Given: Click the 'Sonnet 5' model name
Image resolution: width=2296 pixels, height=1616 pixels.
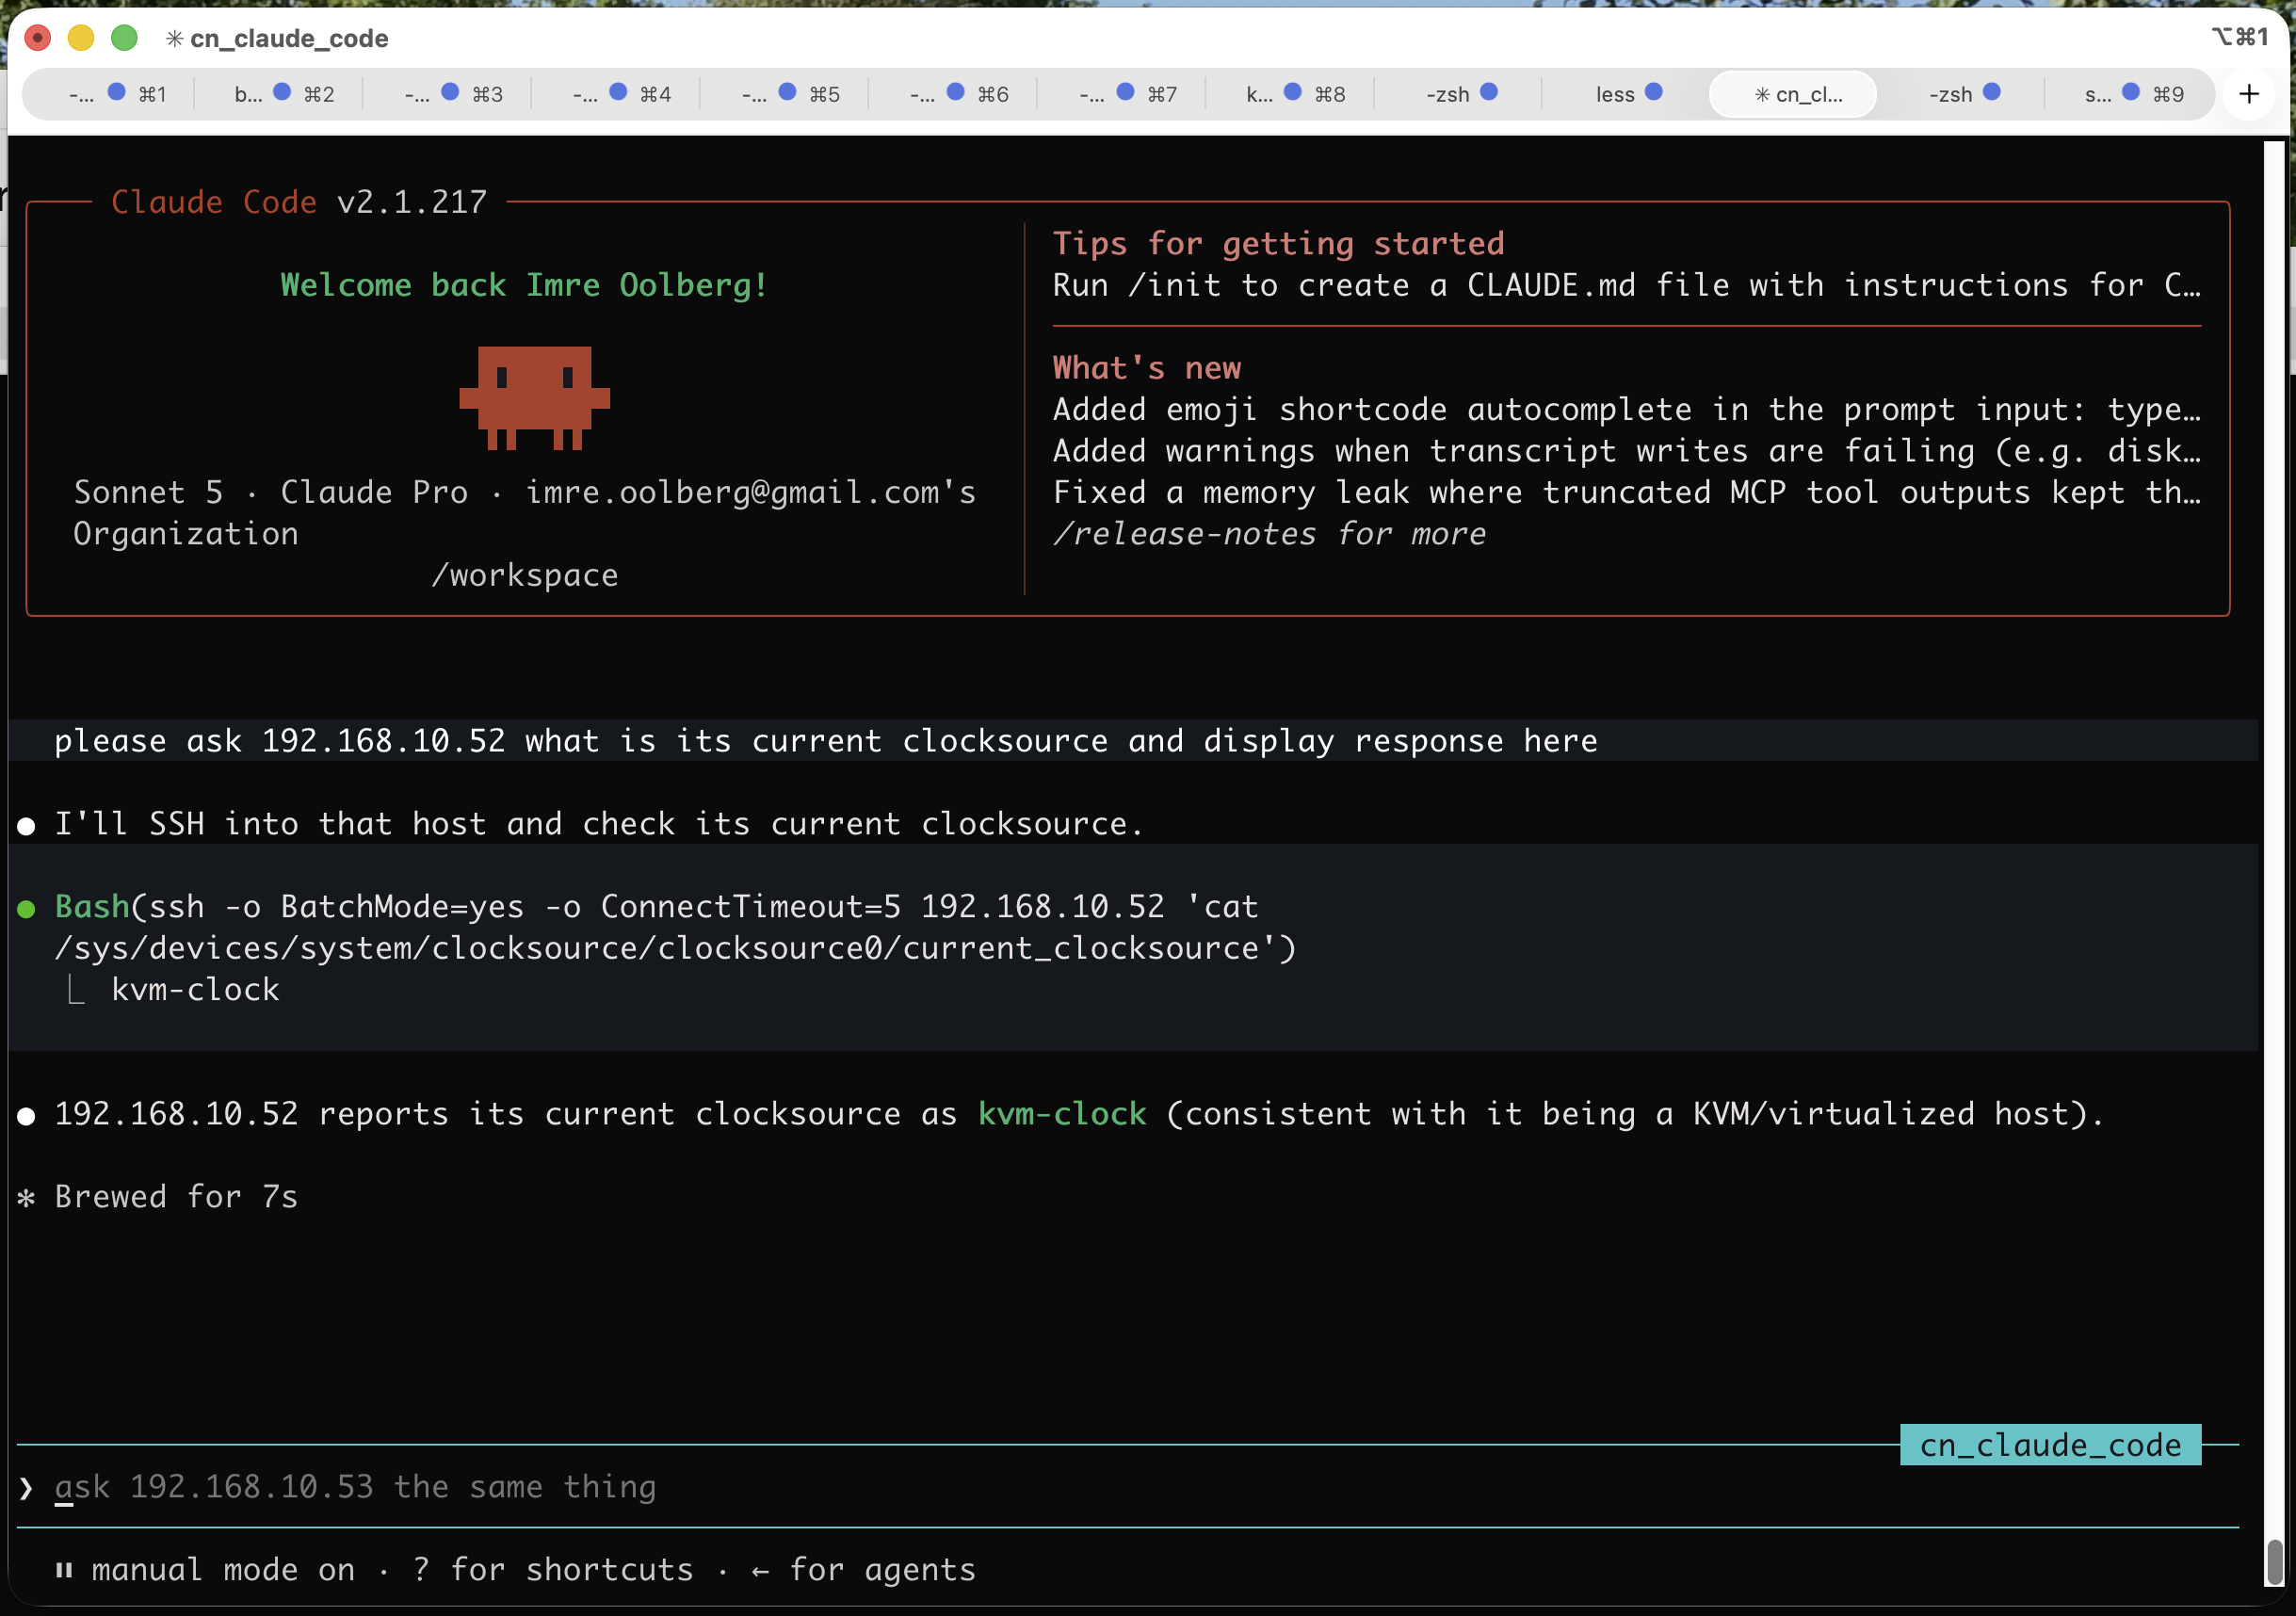Looking at the screenshot, I should point(148,492).
